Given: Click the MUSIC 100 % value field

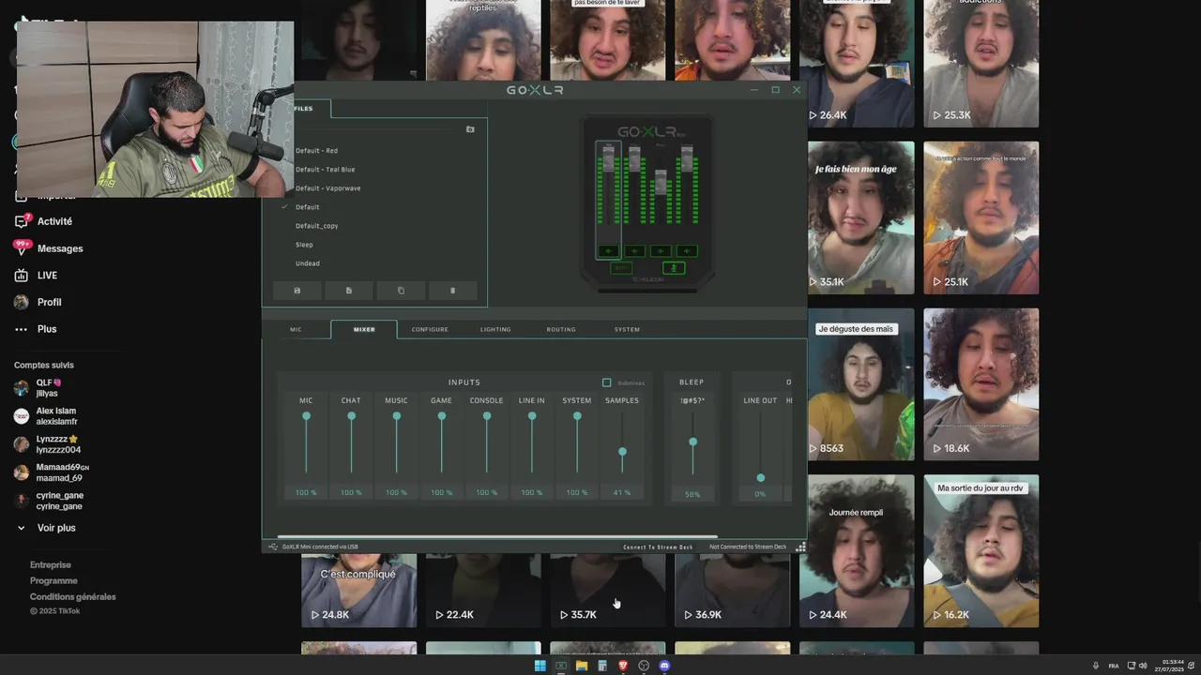Looking at the screenshot, I should (x=396, y=492).
